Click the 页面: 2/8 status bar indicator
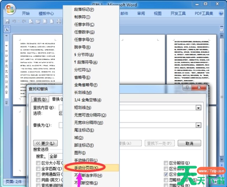227x187 pixels. pos(13,181)
